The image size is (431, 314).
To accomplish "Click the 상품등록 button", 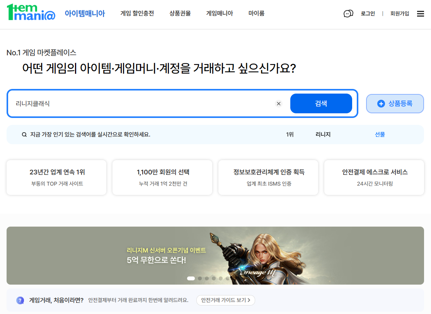I will point(395,104).
